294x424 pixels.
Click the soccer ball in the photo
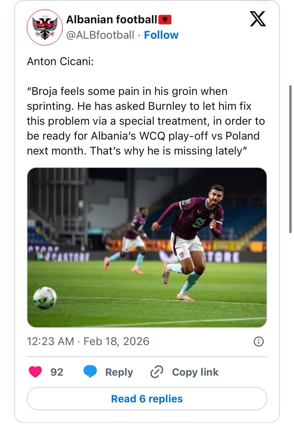click(x=45, y=298)
